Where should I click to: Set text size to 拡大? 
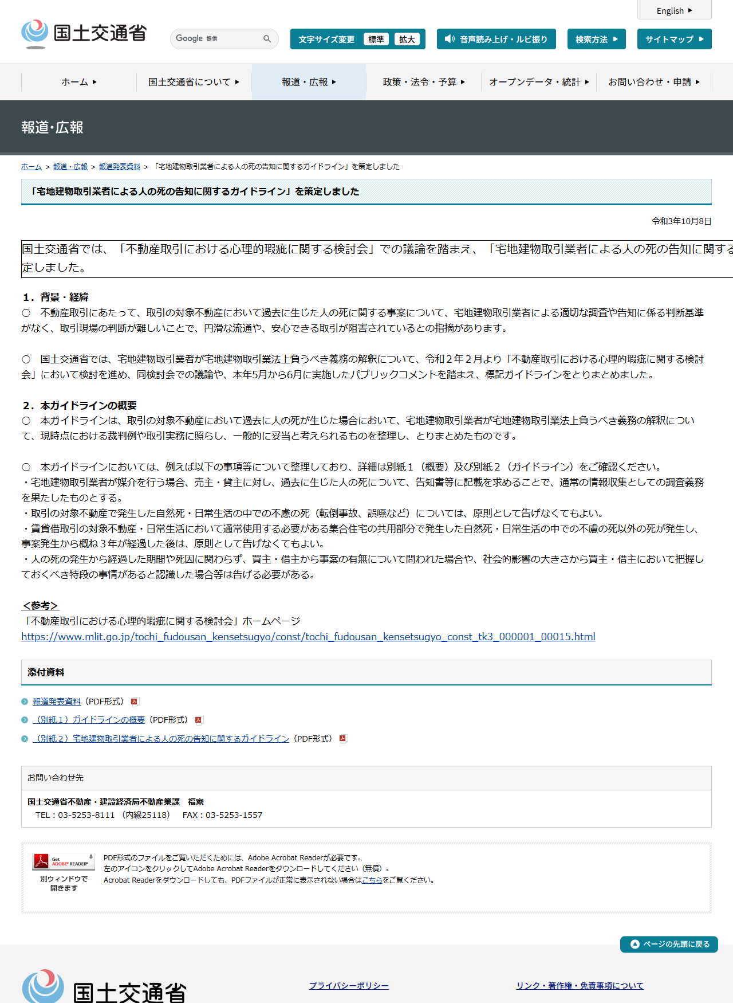coord(407,39)
